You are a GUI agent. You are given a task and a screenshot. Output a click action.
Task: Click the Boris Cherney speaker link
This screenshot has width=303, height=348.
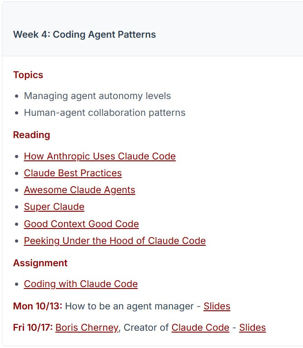pos(87,328)
